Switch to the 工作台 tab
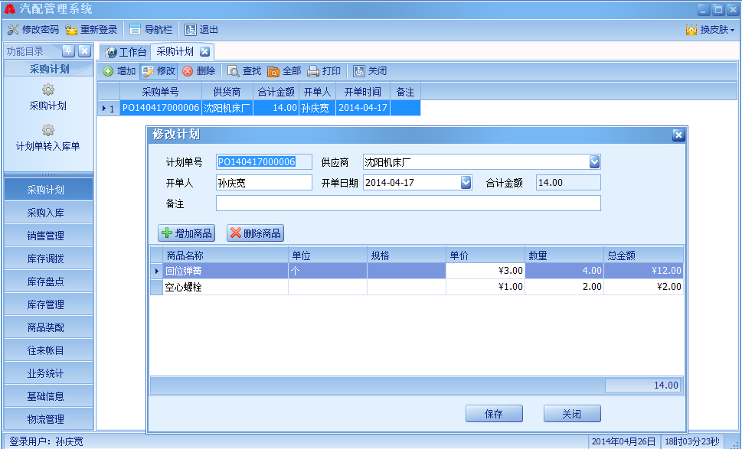Screen dimensions: 742x449 [126, 52]
